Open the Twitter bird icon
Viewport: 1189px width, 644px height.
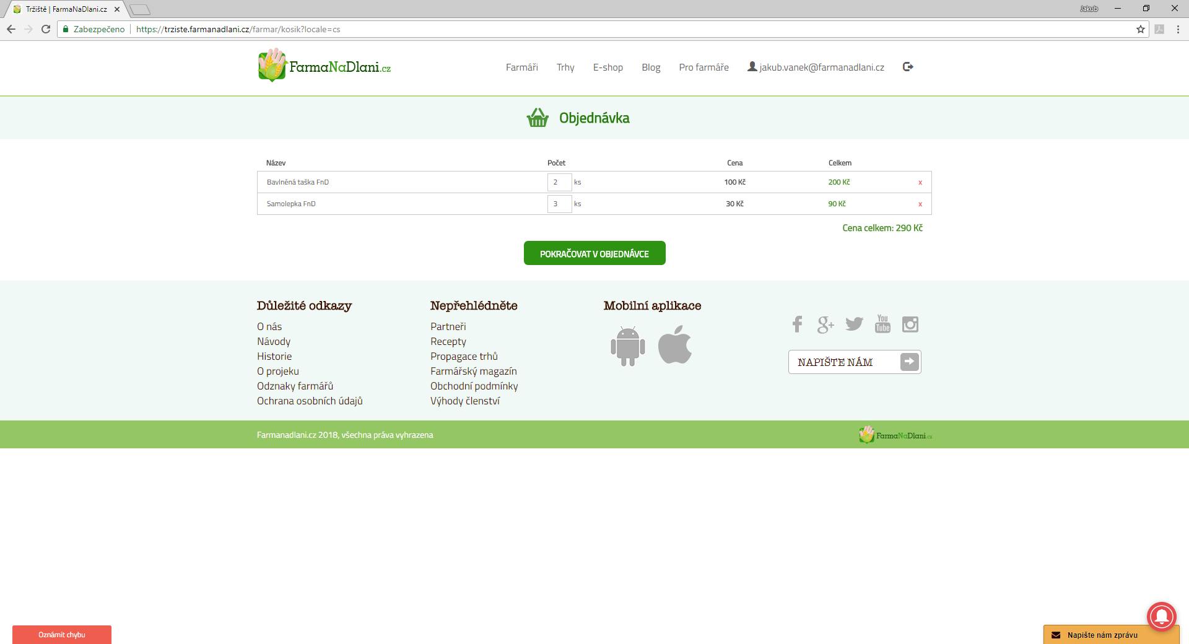pos(854,324)
